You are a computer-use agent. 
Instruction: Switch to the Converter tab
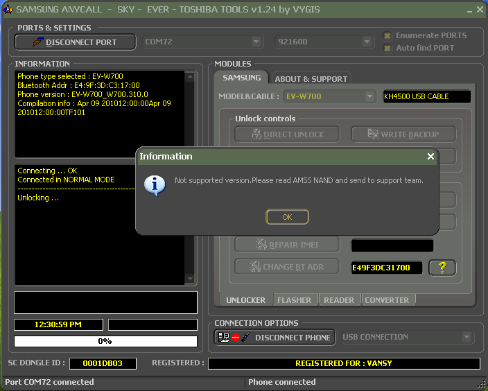point(387,300)
